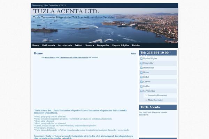Click the page icon beside sidebar İrtibat
Image resolution: width=209 pixels, height=139 pixels.
(141, 77)
